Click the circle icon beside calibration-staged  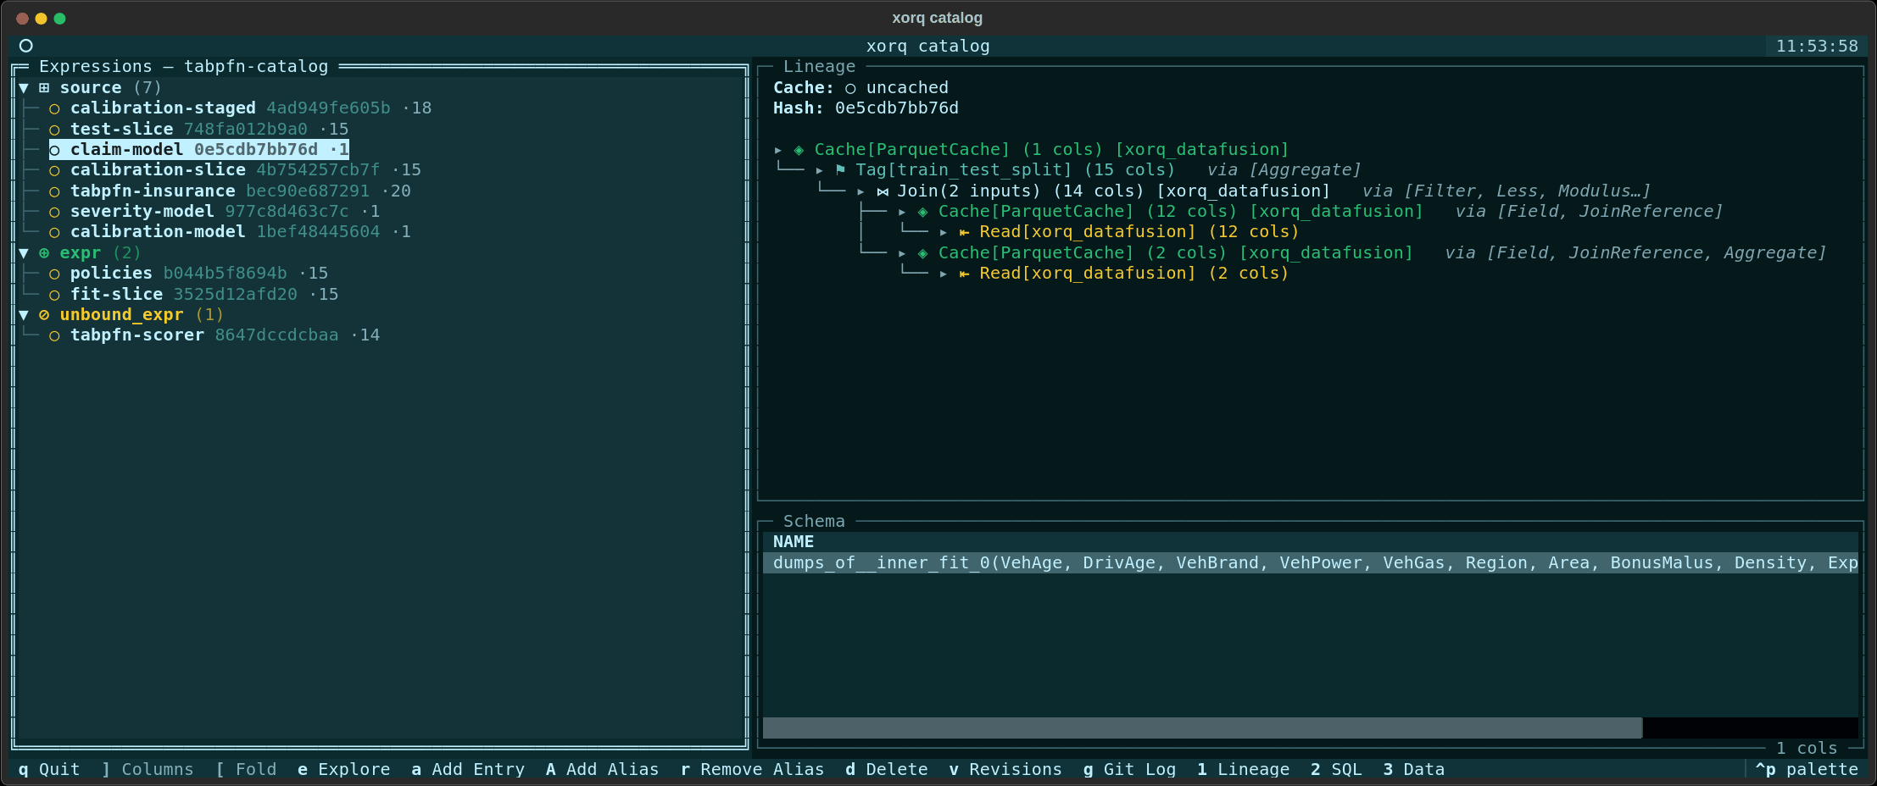[54, 108]
